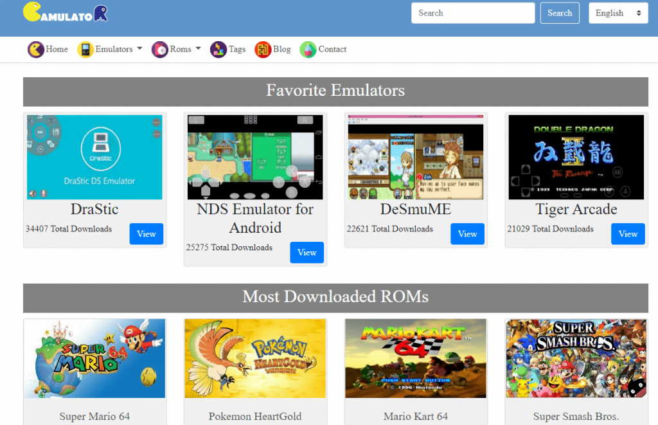Click the Contact icon
658x425 pixels.
click(307, 49)
